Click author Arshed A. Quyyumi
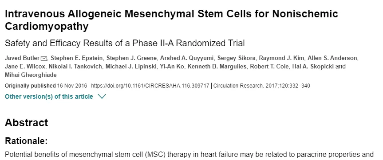 [x=187, y=58]
